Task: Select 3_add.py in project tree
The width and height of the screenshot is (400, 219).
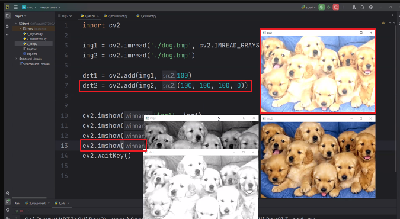Action: 30,44
